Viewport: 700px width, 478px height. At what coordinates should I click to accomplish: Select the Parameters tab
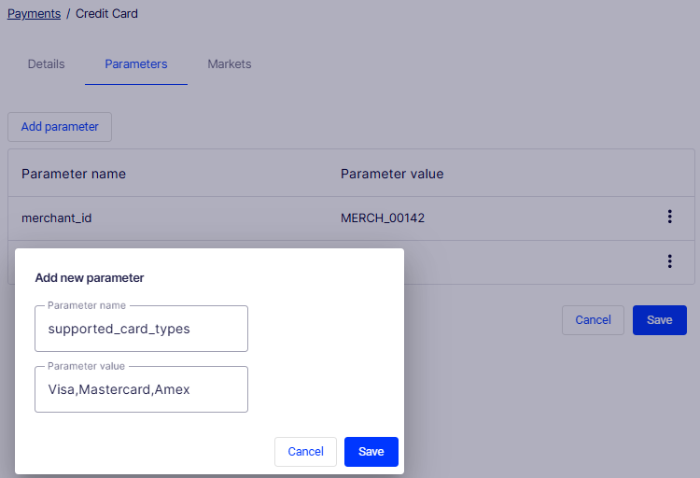pos(135,64)
